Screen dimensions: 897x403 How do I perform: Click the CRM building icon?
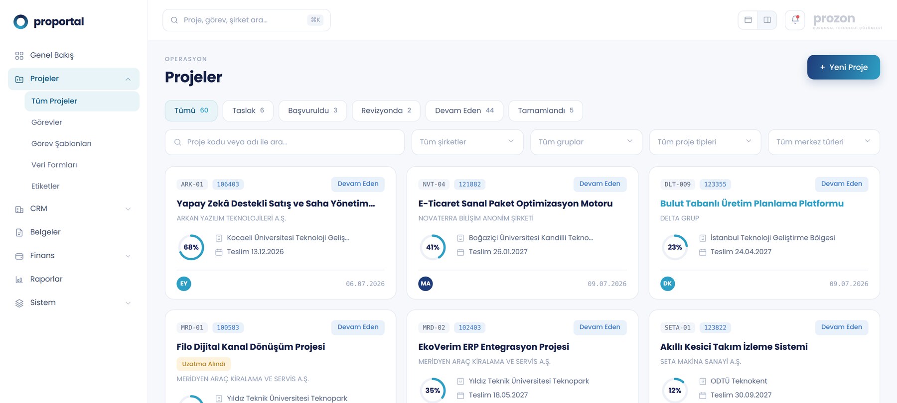19,209
